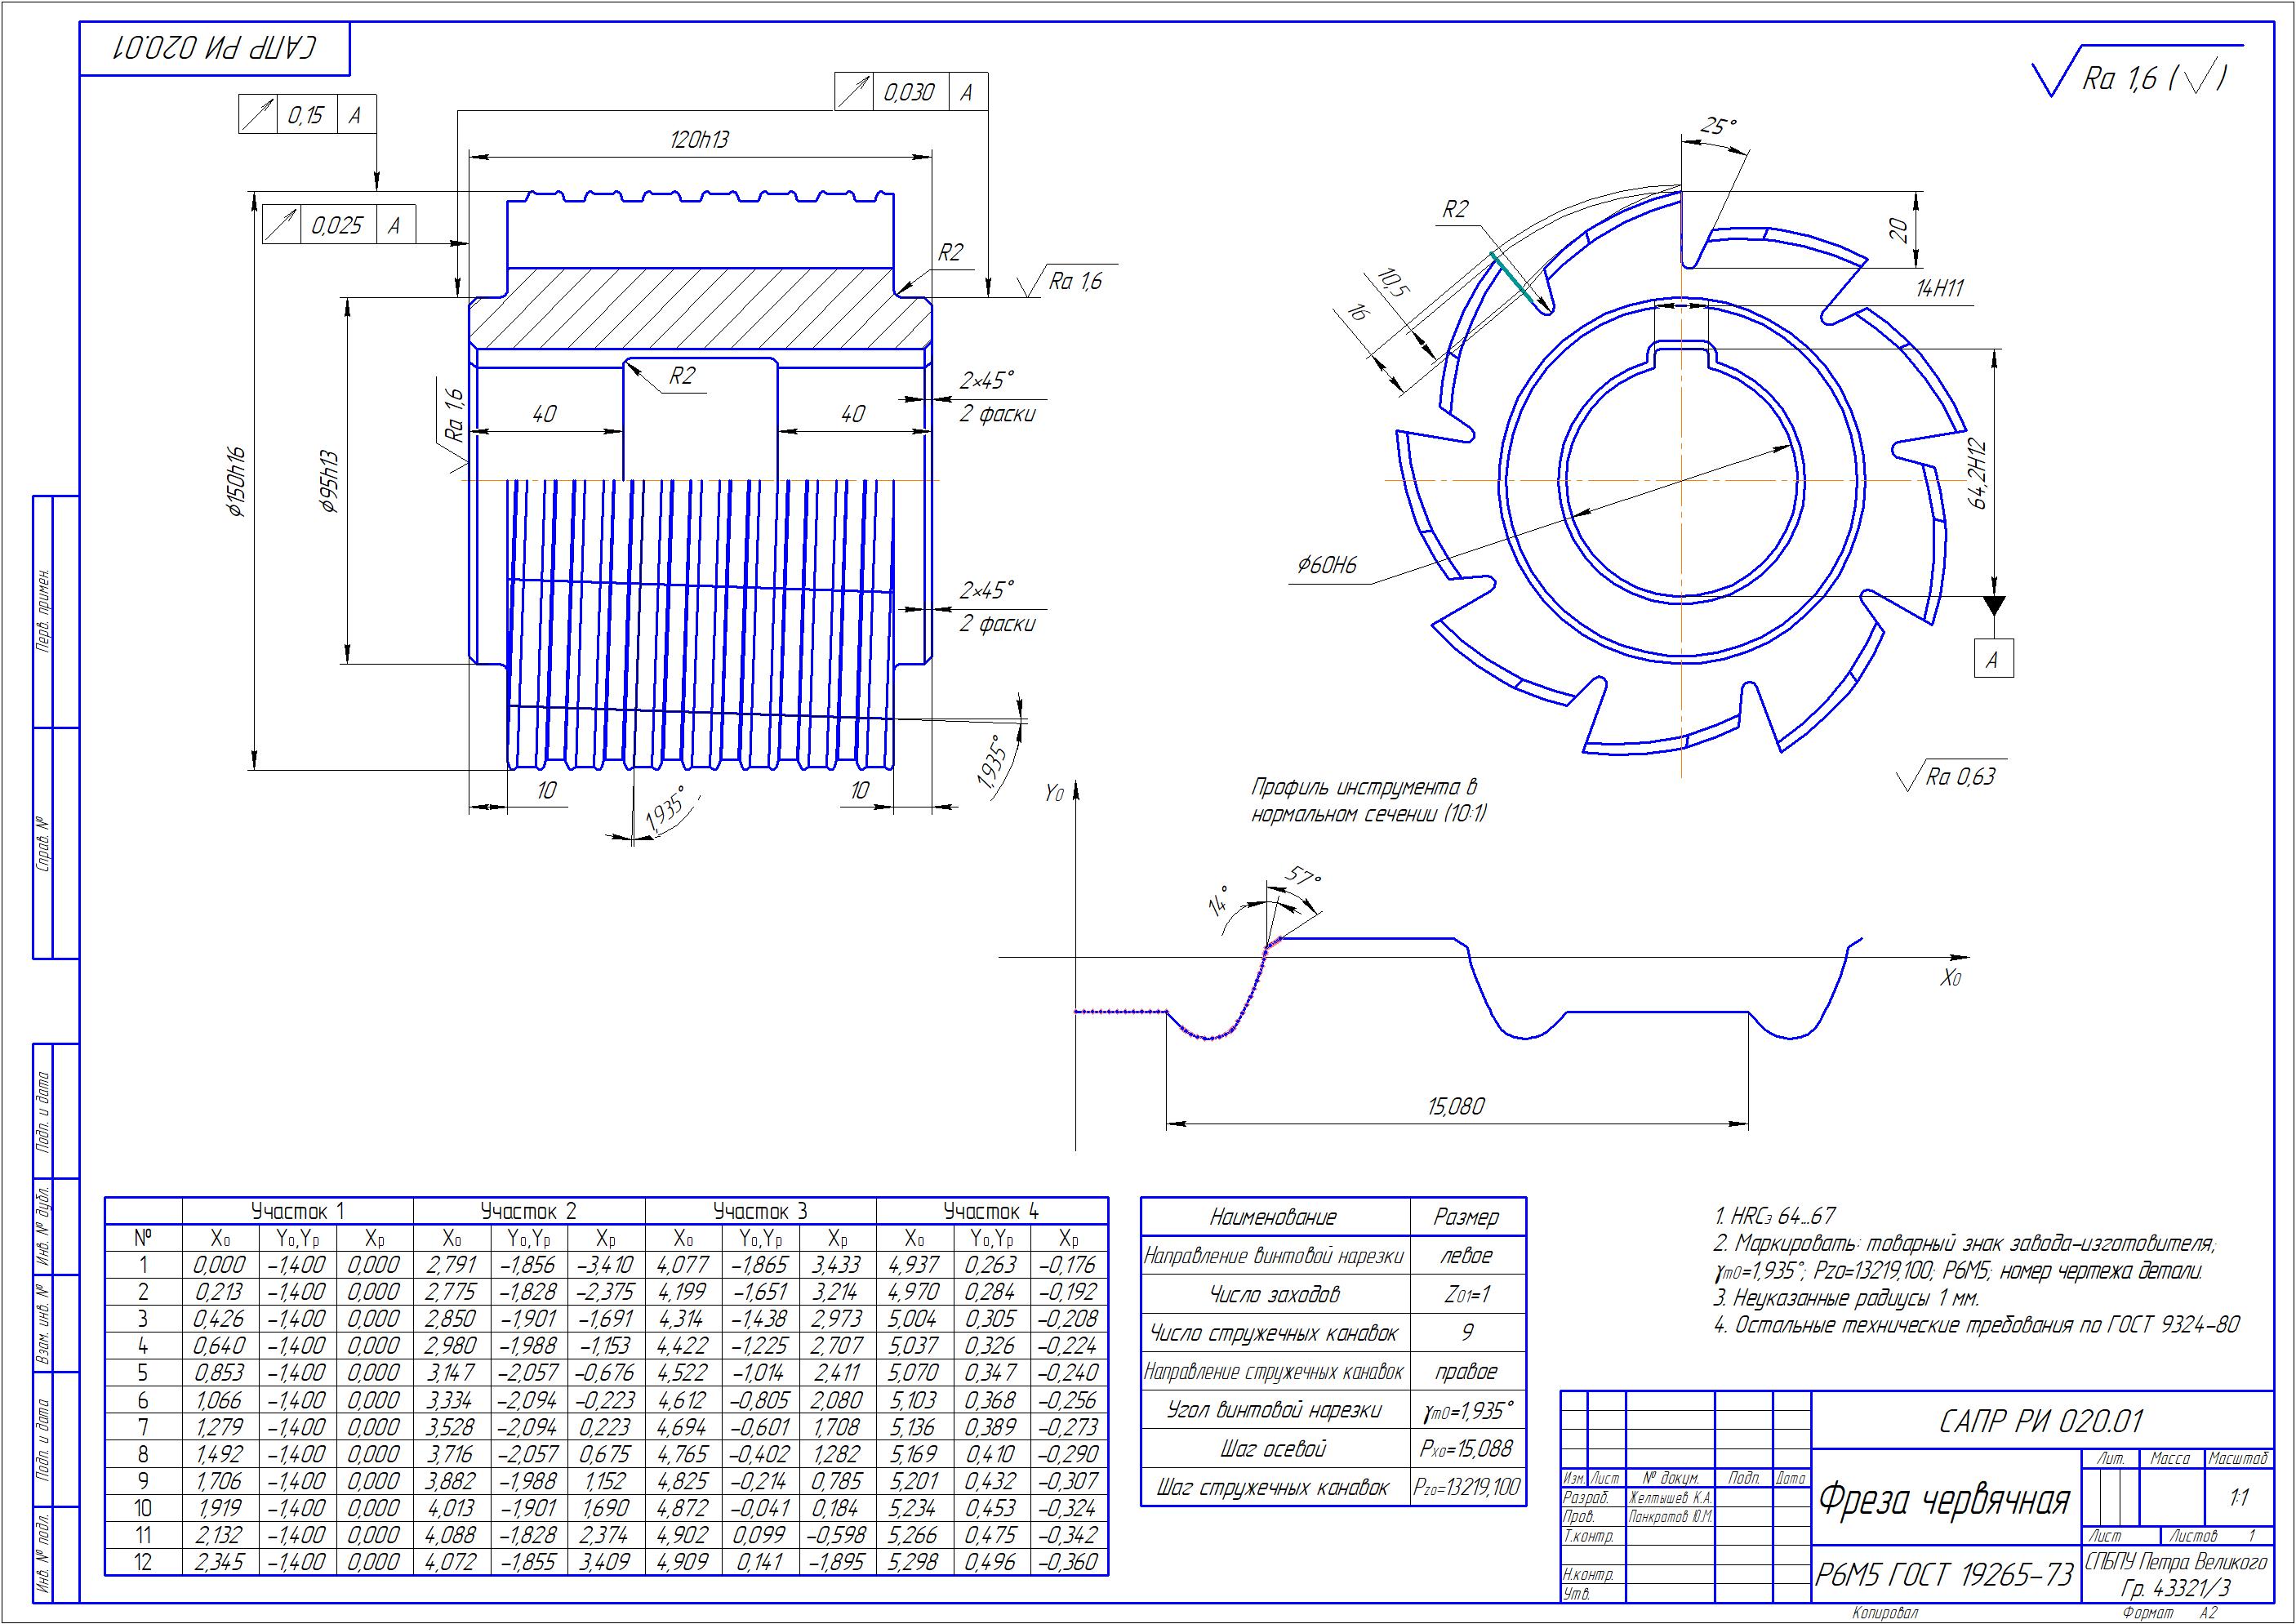Click the 15,080 pitch dimension
Screen dimensions: 2296x1624
click(1455, 1107)
